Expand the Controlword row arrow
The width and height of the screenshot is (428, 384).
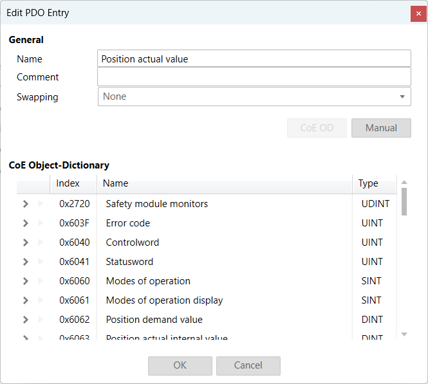[26, 242]
